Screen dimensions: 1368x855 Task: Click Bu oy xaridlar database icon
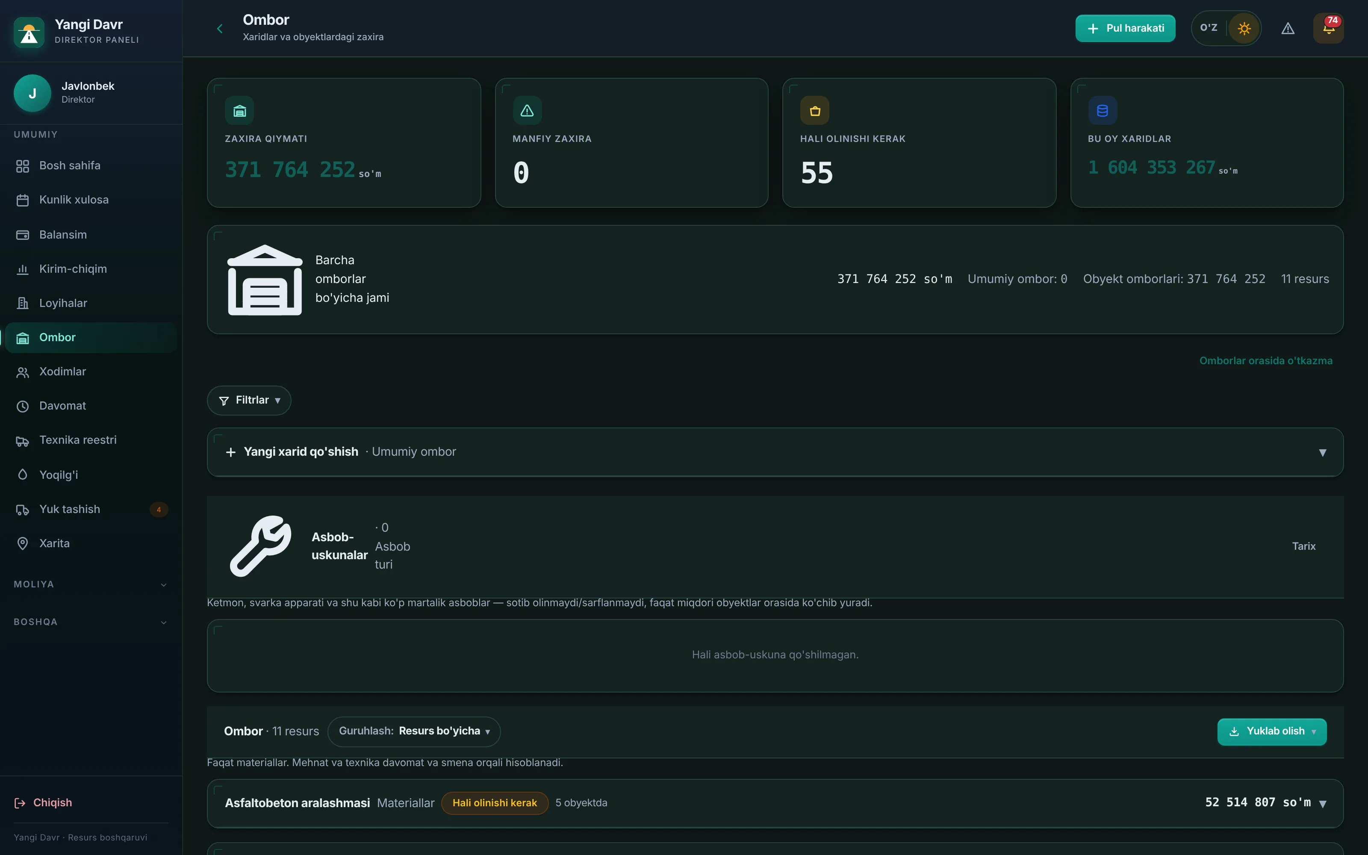pos(1103,110)
